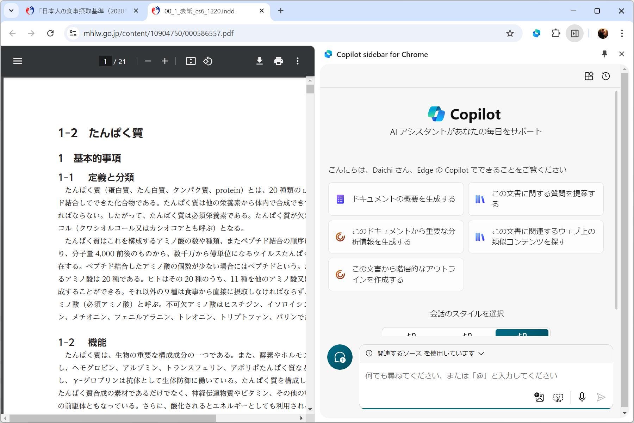Choose この文書に関連するウェブ上の類似コンテンツを探す

pyautogui.click(x=536, y=237)
